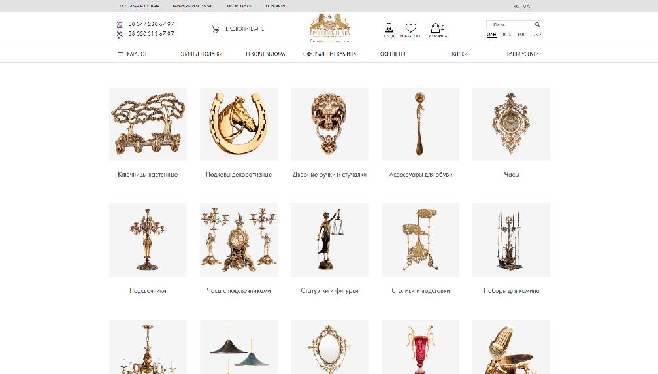Screen dimensions: 658x374
Task: Click the Корзина text label
Action: coord(438,36)
